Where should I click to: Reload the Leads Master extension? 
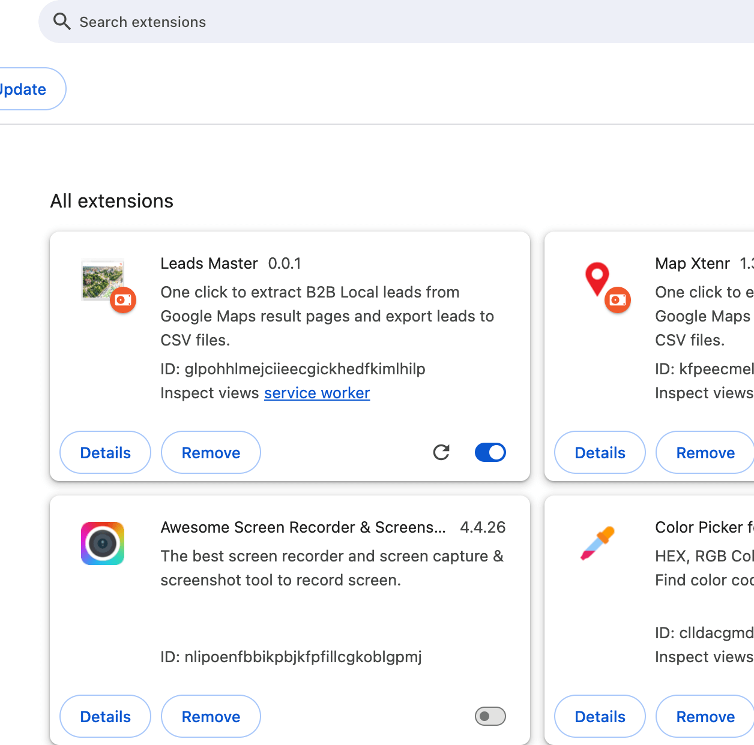tap(441, 452)
